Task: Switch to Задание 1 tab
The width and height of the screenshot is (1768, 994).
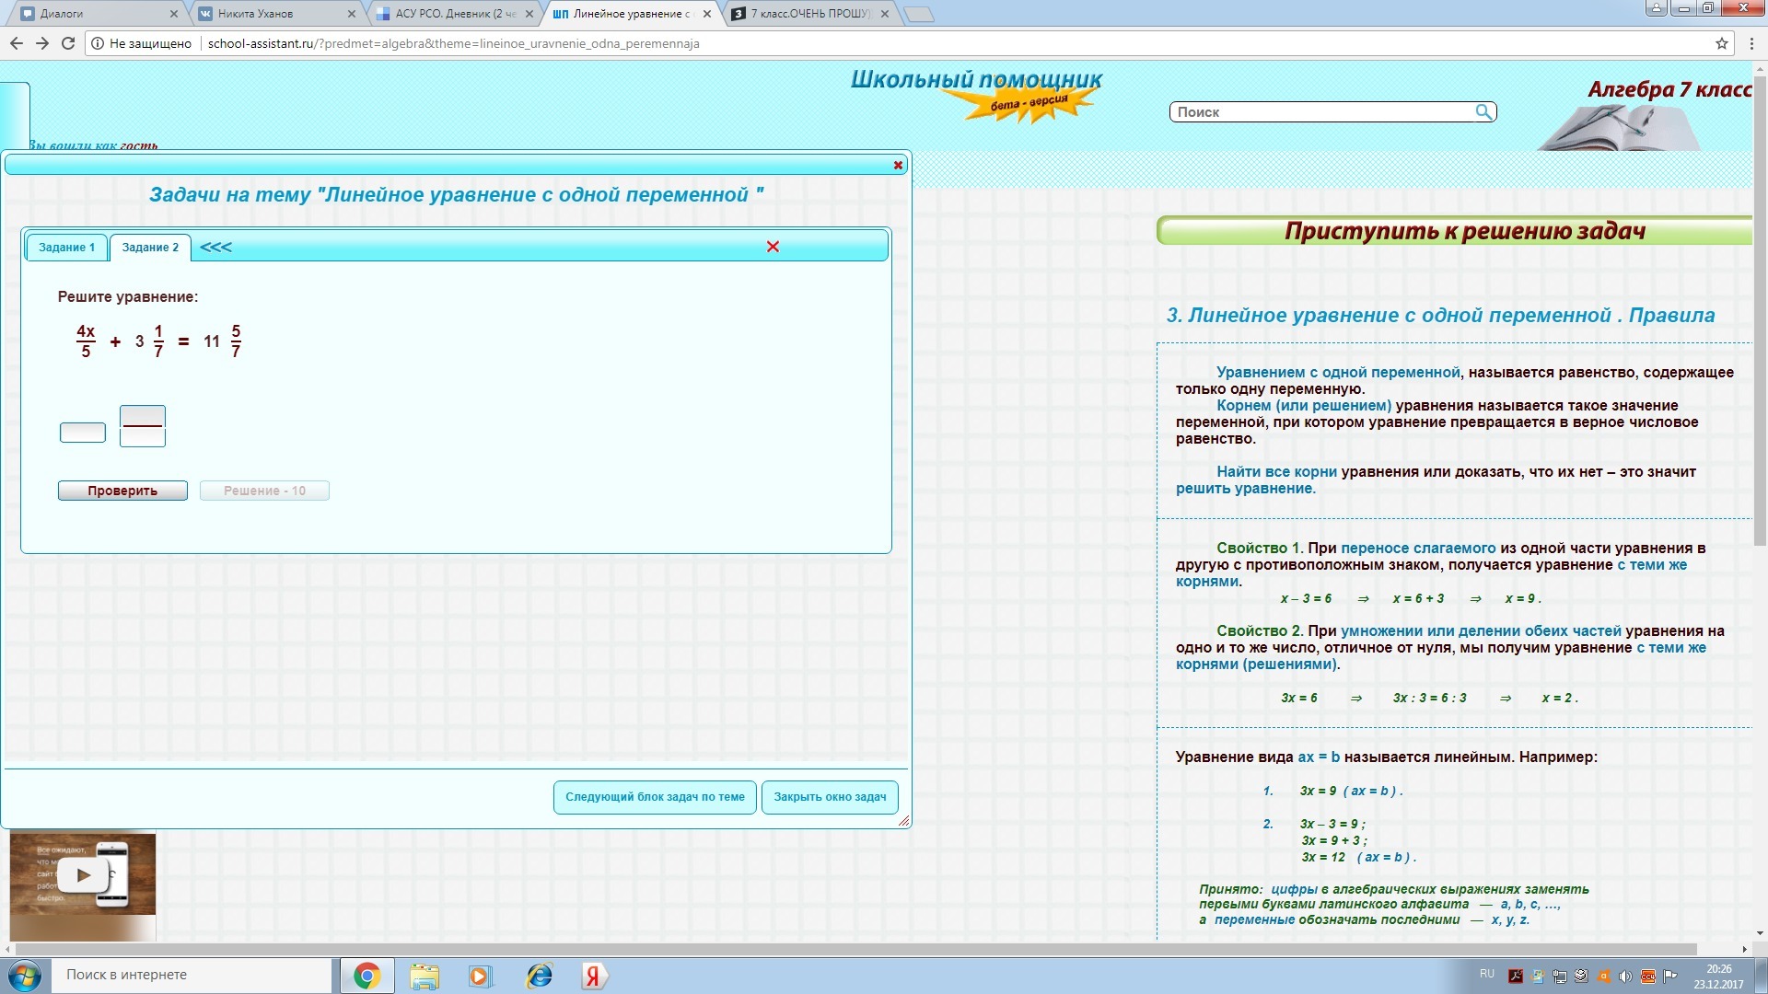Action: [x=66, y=248]
